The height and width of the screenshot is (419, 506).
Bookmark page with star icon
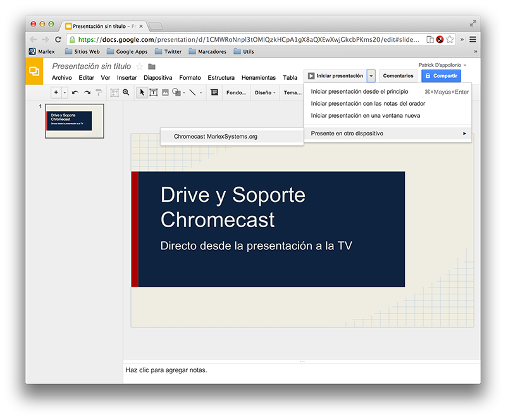(450, 39)
